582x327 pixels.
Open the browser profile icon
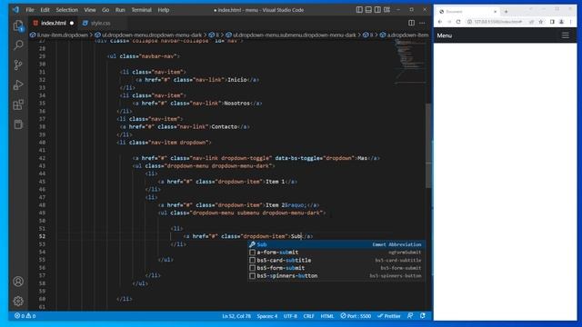coord(562,22)
